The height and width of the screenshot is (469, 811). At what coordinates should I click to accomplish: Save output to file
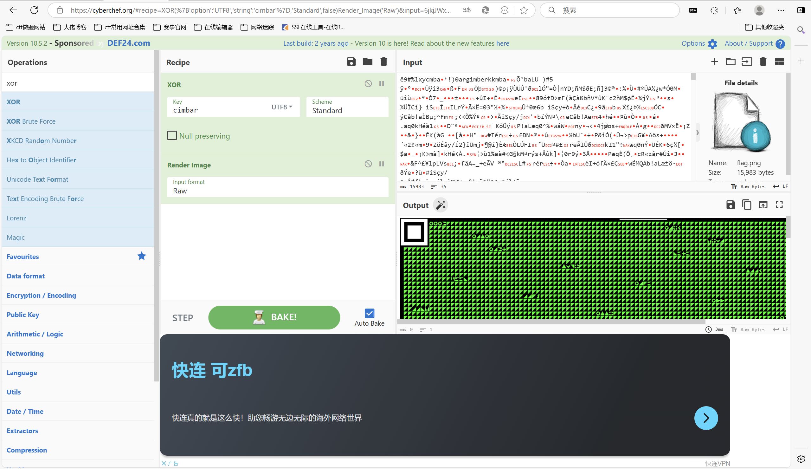[731, 205]
